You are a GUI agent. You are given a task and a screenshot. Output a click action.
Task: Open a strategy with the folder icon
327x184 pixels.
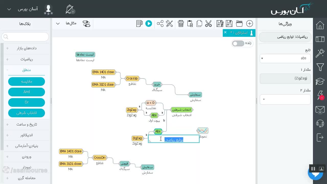click(x=239, y=24)
